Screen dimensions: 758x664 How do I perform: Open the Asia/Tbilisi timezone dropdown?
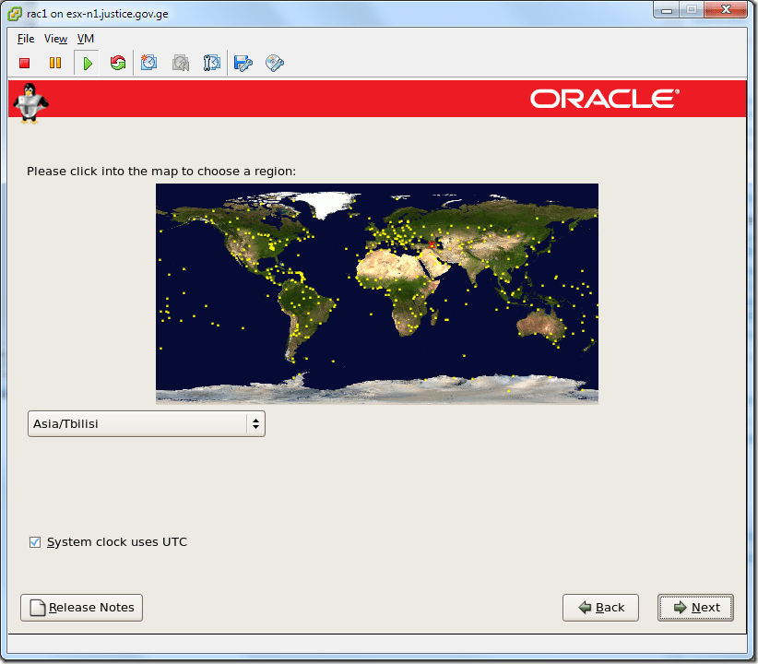coord(138,423)
